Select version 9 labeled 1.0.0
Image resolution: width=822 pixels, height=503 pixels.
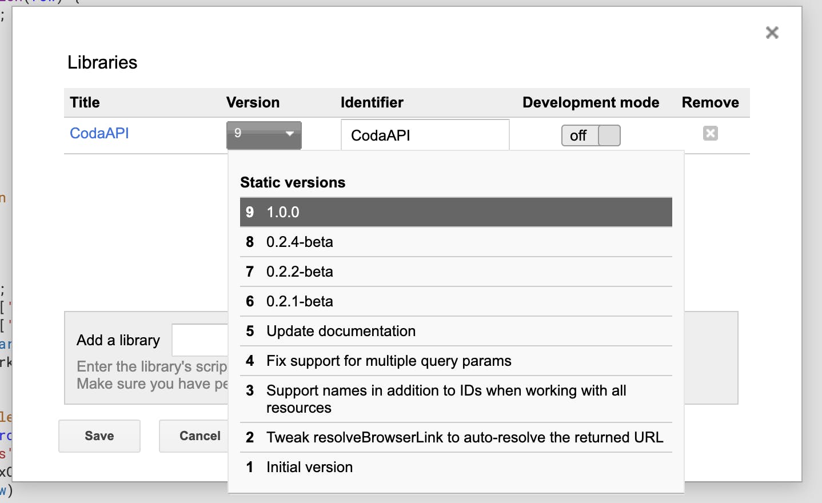456,211
